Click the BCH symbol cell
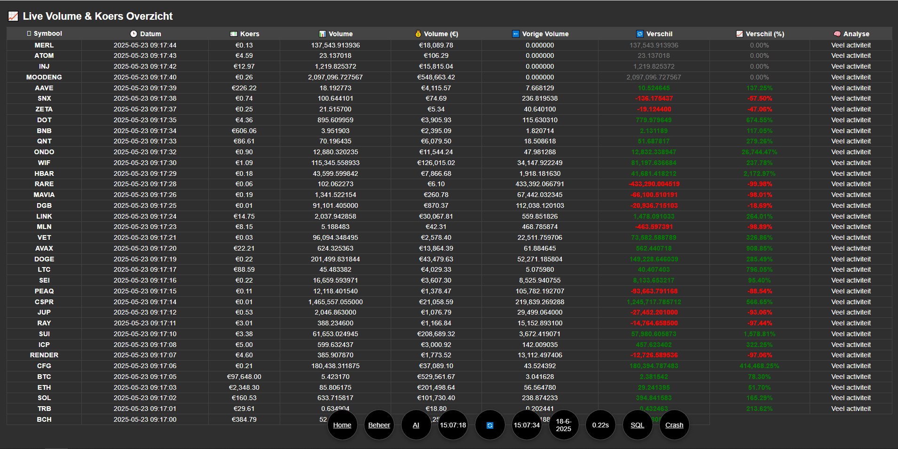898x449 pixels. 44,419
